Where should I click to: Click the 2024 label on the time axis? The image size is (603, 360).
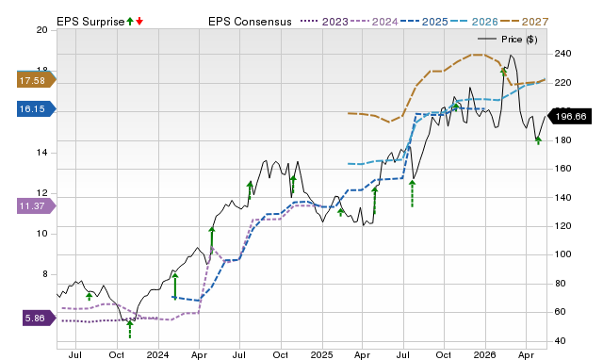[x=157, y=354]
